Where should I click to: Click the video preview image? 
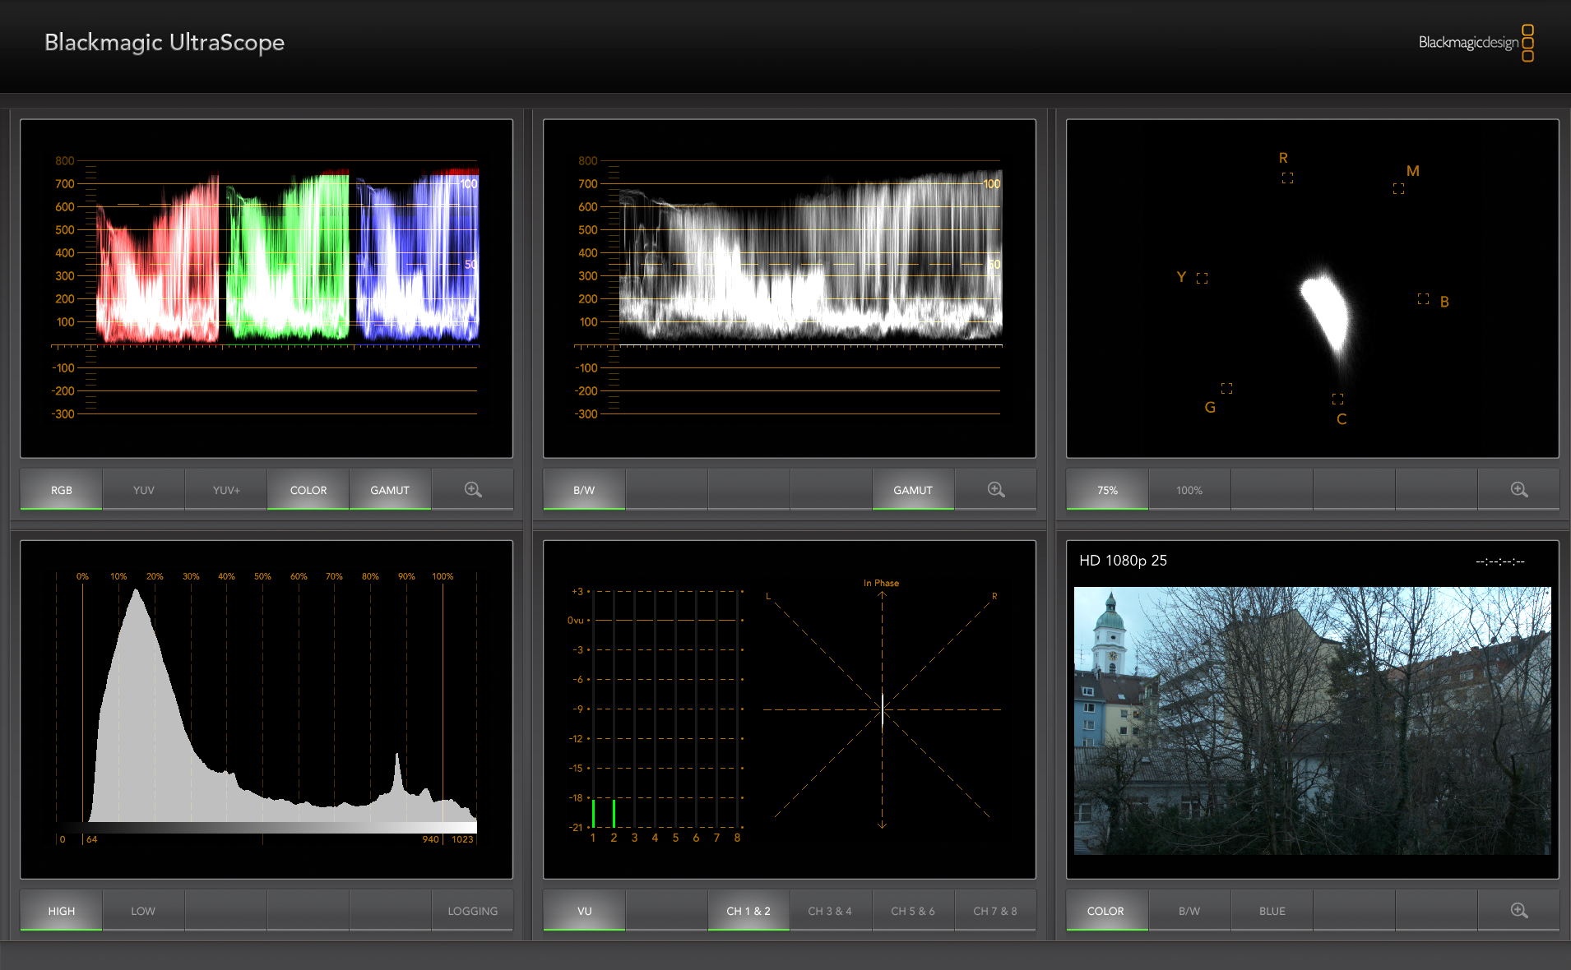(x=1312, y=720)
